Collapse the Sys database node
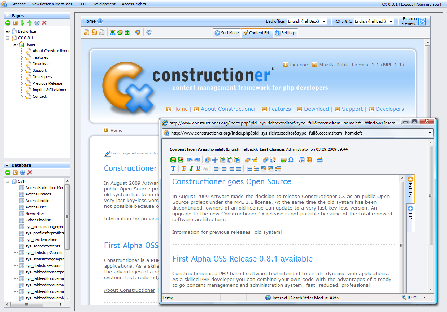This screenshot has height=312, width=447. pyautogui.click(x=8, y=181)
